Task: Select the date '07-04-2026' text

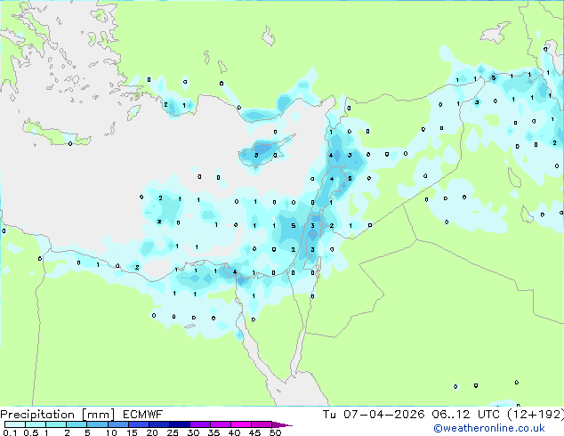Action: pyautogui.click(x=383, y=415)
